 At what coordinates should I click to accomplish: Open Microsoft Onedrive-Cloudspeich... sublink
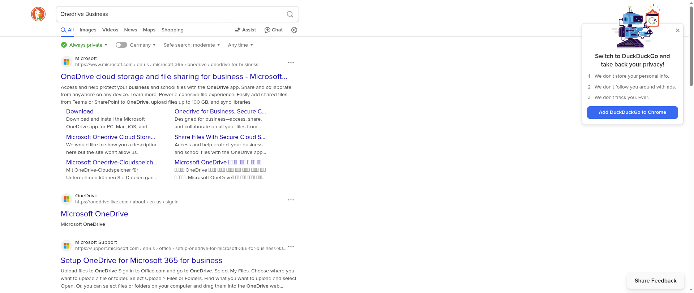tap(112, 162)
